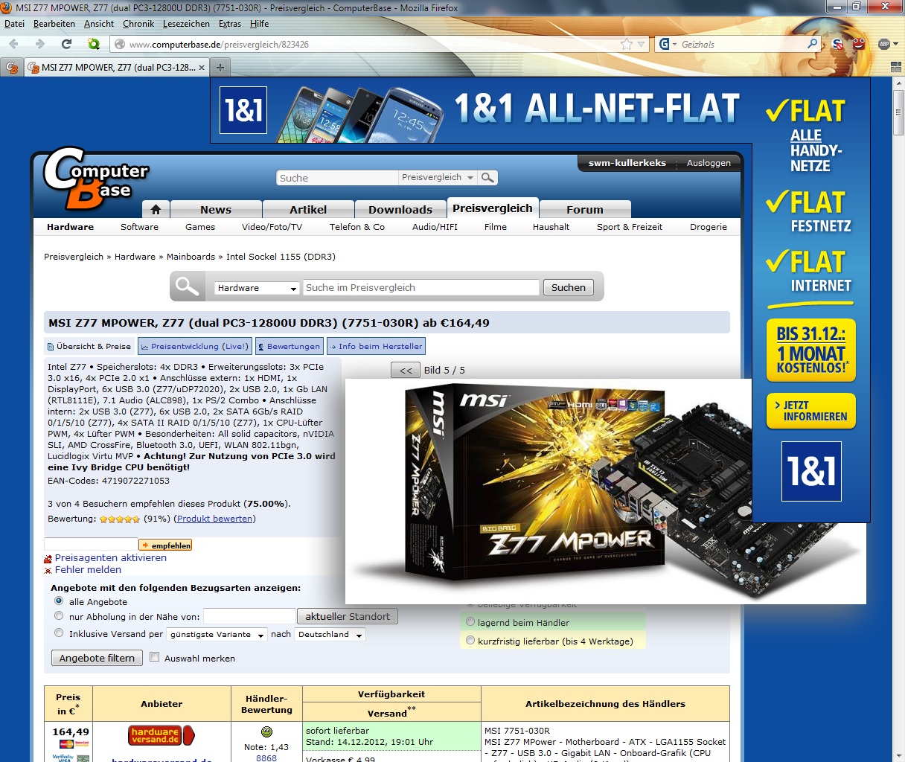Select lagernd beim Händler radio button
This screenshot has width=905, height=762.
click(470, 622)
